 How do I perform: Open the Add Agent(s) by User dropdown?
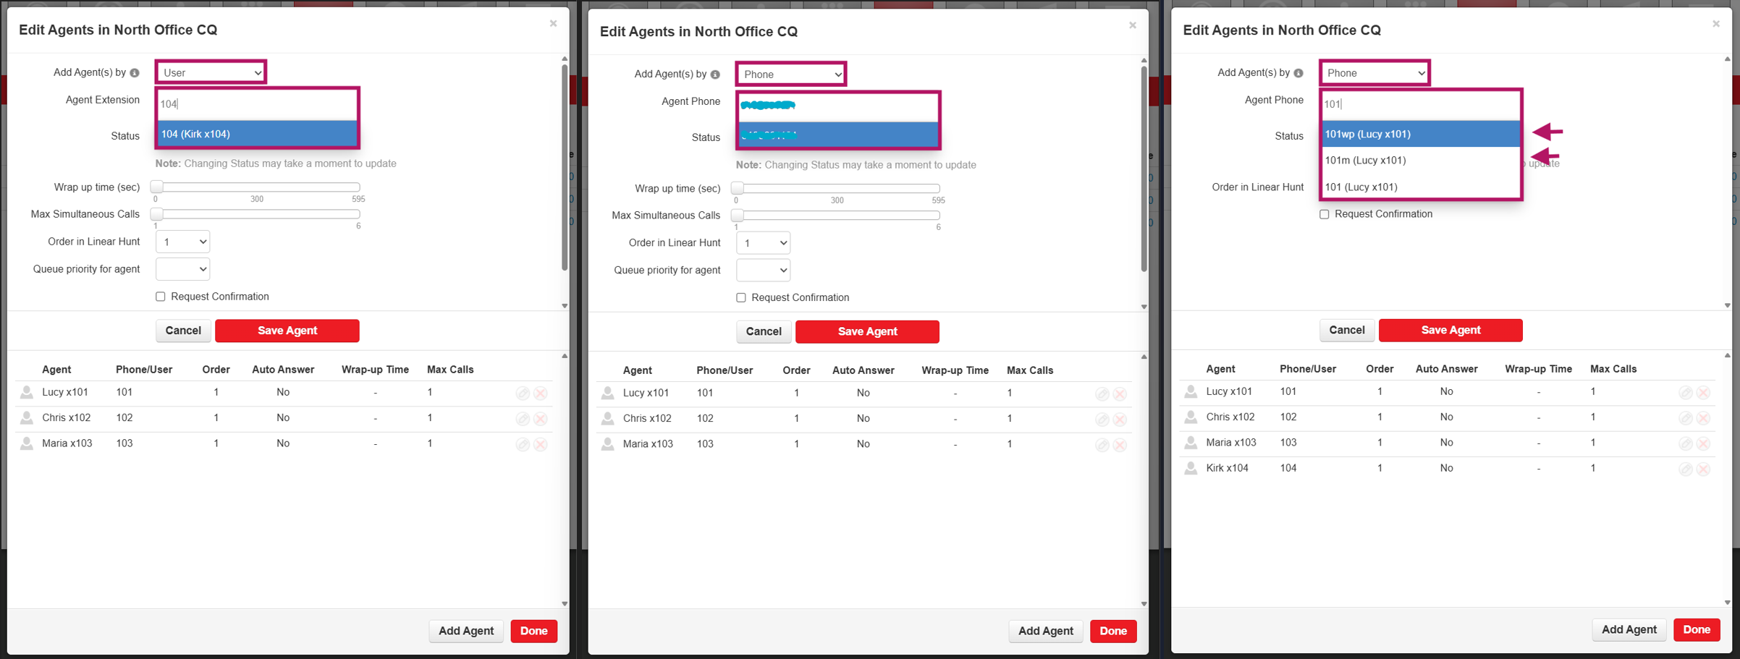pyautogui.click(x=211, y=72)
